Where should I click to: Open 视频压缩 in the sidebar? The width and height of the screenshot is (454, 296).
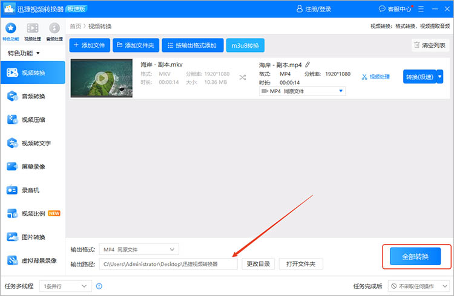[33, 120]
